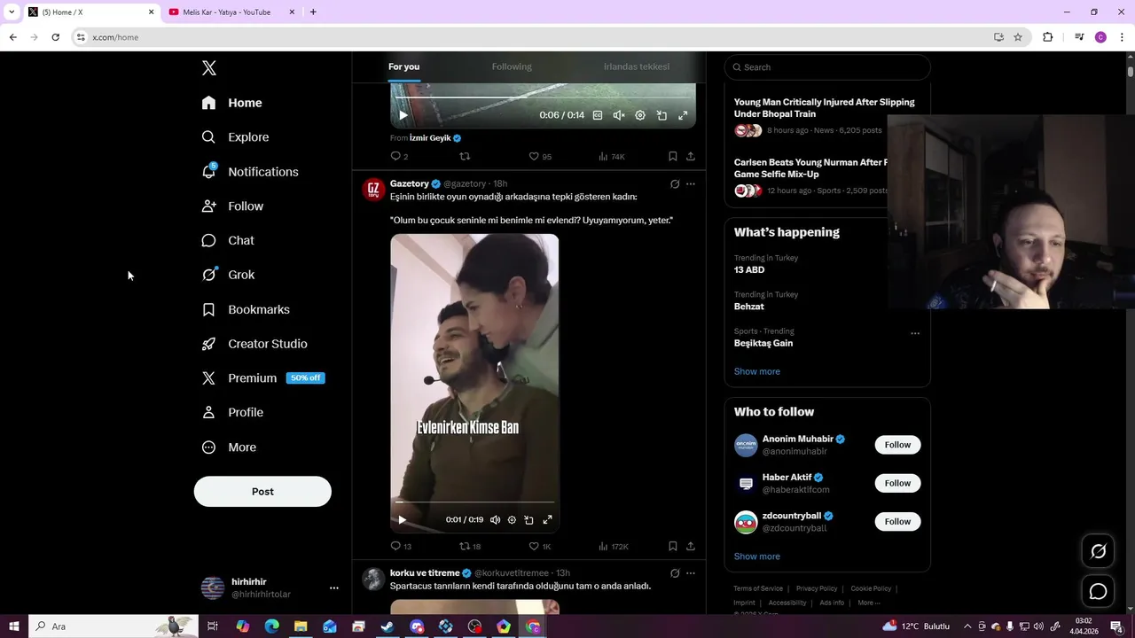Switch to the irlandas tekkesi tab
The width and height of the screenshot is (1135, 638).
(x=637, y=66)
